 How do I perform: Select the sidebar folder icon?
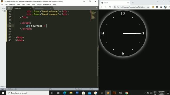click(5, 11)
